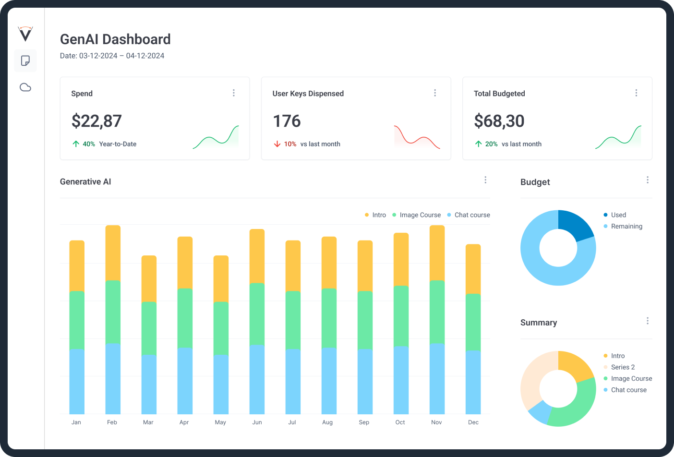Open the notes page sidebar icon

pyautogui.click(x=25, y=61)
